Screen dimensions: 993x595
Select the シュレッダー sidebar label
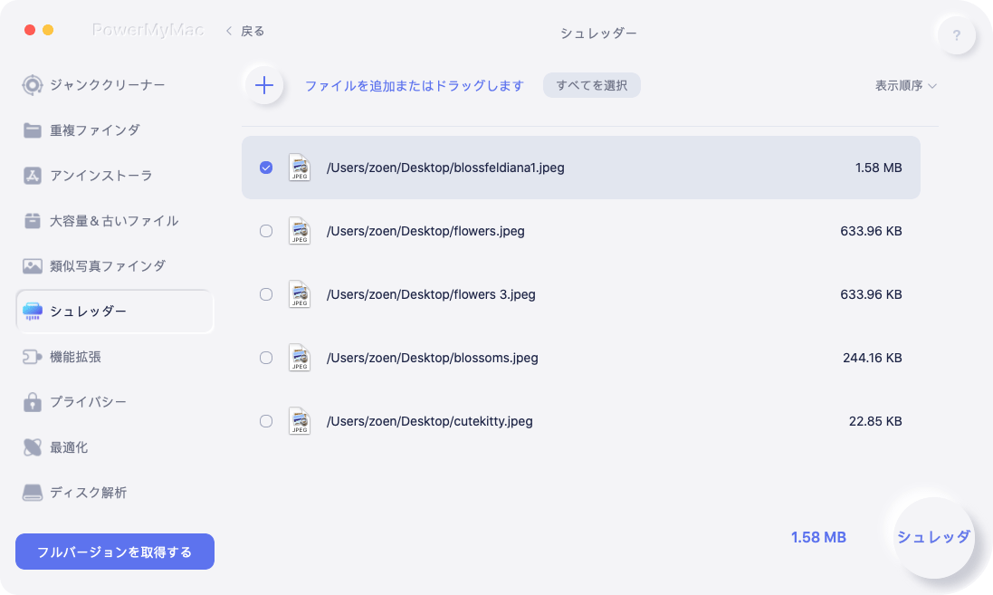pos(88,312)
